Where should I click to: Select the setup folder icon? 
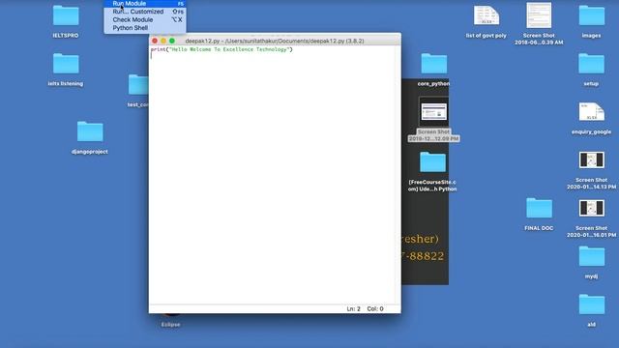(591, 64)
